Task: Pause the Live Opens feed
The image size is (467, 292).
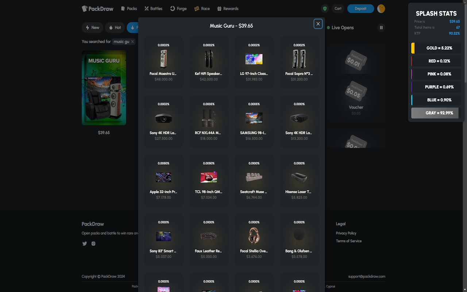Action: [x=381, y=27]
